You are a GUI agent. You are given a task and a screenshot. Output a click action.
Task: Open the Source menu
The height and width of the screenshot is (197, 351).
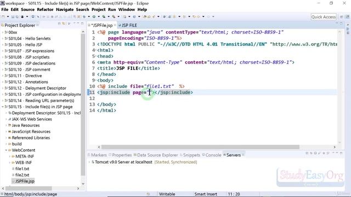[x=28, y=10]
